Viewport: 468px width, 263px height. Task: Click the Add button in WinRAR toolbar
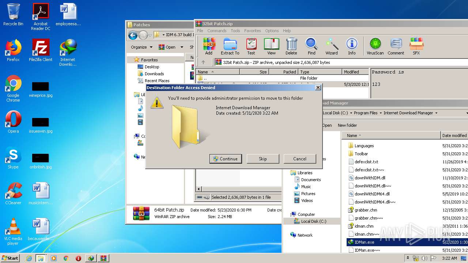[x=209, y=46]
